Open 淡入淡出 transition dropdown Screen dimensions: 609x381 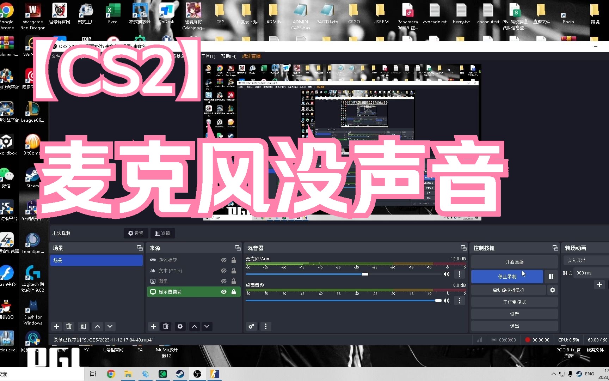(586, 260)
